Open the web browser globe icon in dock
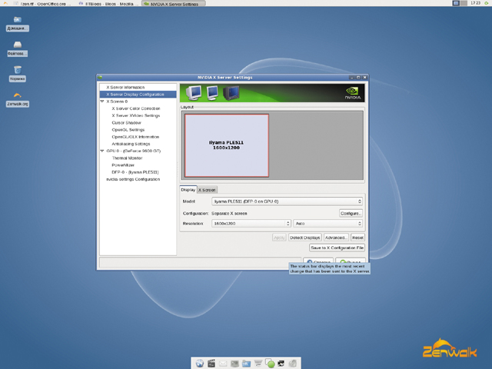This screenshot has height=369, width=492. pyautogui.click(x=200, y=364)
